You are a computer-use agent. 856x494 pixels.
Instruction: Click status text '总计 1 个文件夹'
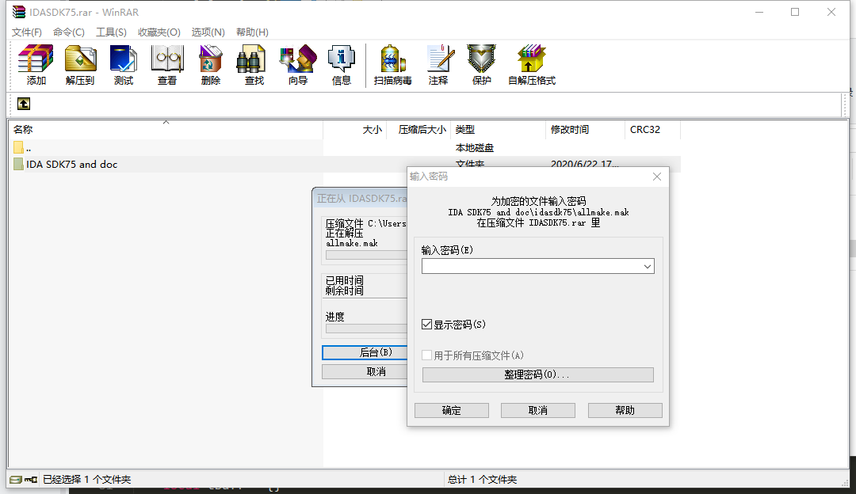tap(482, 480)
